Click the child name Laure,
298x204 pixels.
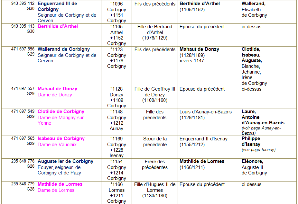(249, 111)
